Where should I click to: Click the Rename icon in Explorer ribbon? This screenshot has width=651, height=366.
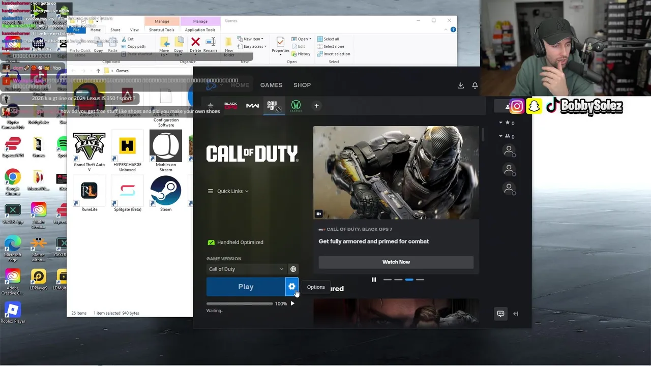(210, 45)
